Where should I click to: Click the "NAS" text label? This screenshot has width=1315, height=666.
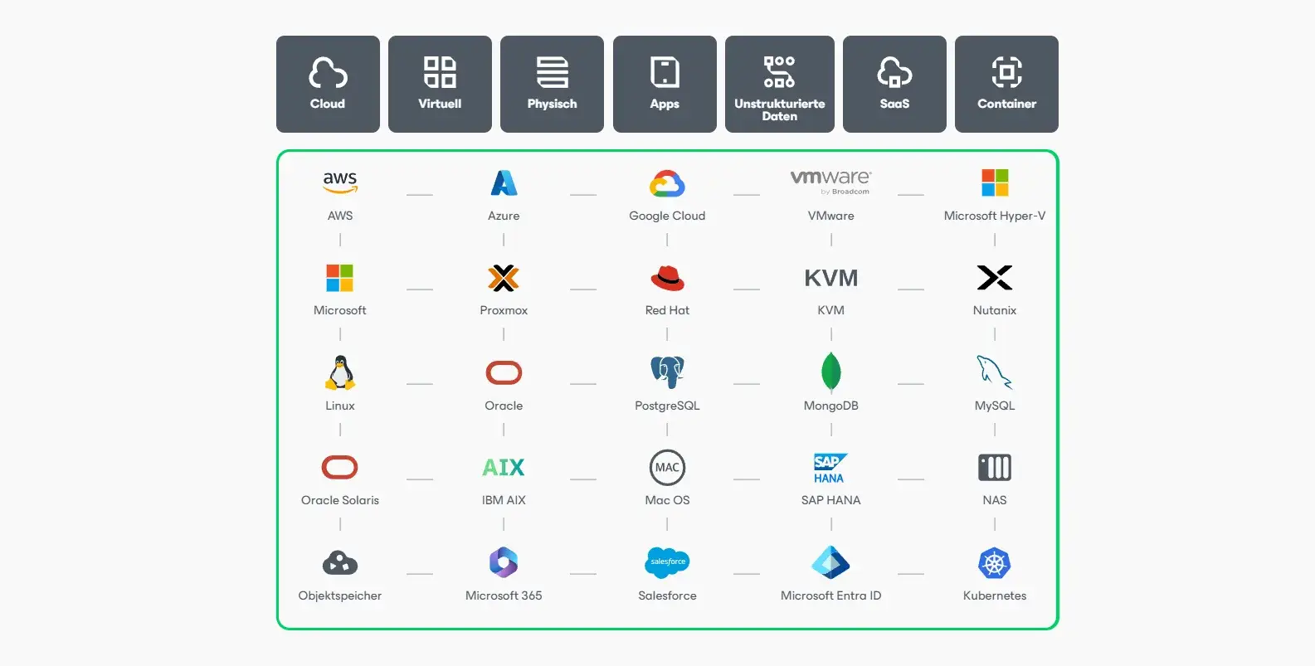[995, 500]
